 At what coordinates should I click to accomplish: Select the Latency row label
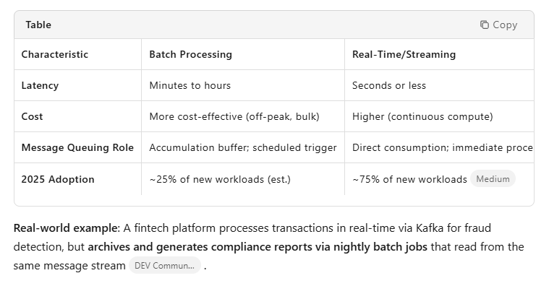coord(40,86)
